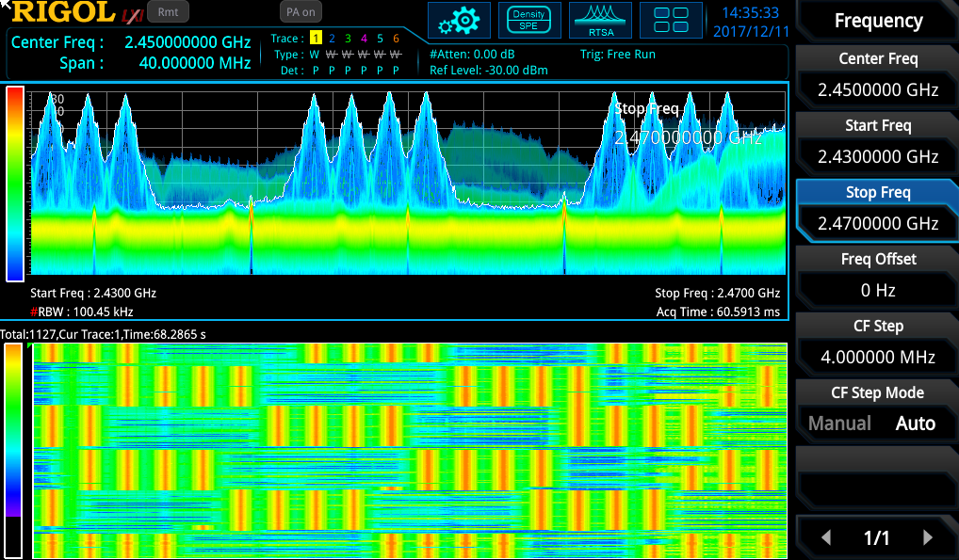959x560 pixels.
Task: Edit the 2.4700000 GHz stop frequency value
Action: (878, 223)
